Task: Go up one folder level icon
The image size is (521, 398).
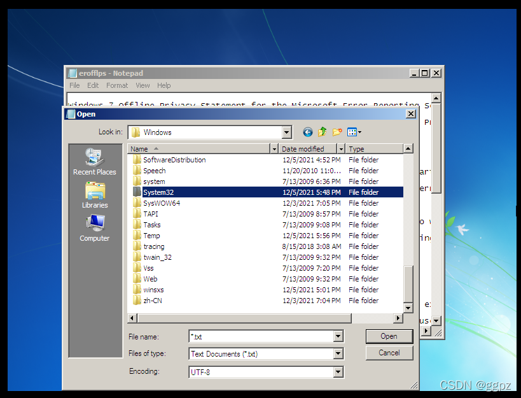Action: click(x=322, y=132)
